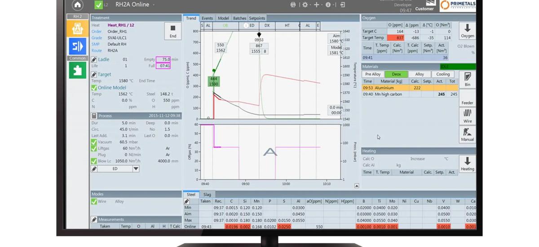Select the blue RH 2 sidebar icon

pos(77,46)
